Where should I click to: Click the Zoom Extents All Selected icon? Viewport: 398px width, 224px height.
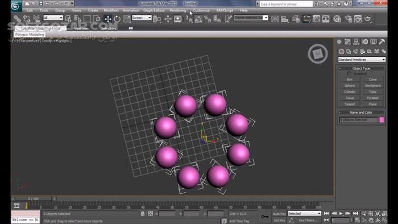click(x=384, y=214)
